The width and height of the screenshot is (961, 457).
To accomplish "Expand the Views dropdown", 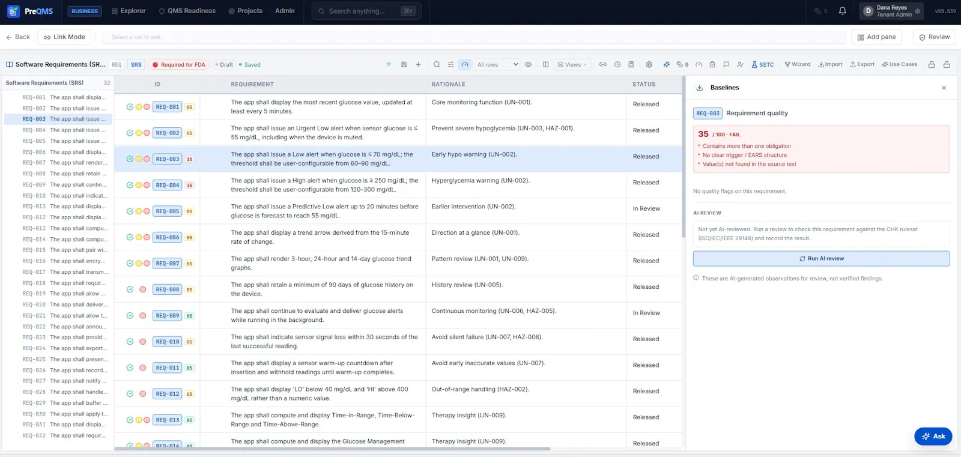I will coord(572,64).
